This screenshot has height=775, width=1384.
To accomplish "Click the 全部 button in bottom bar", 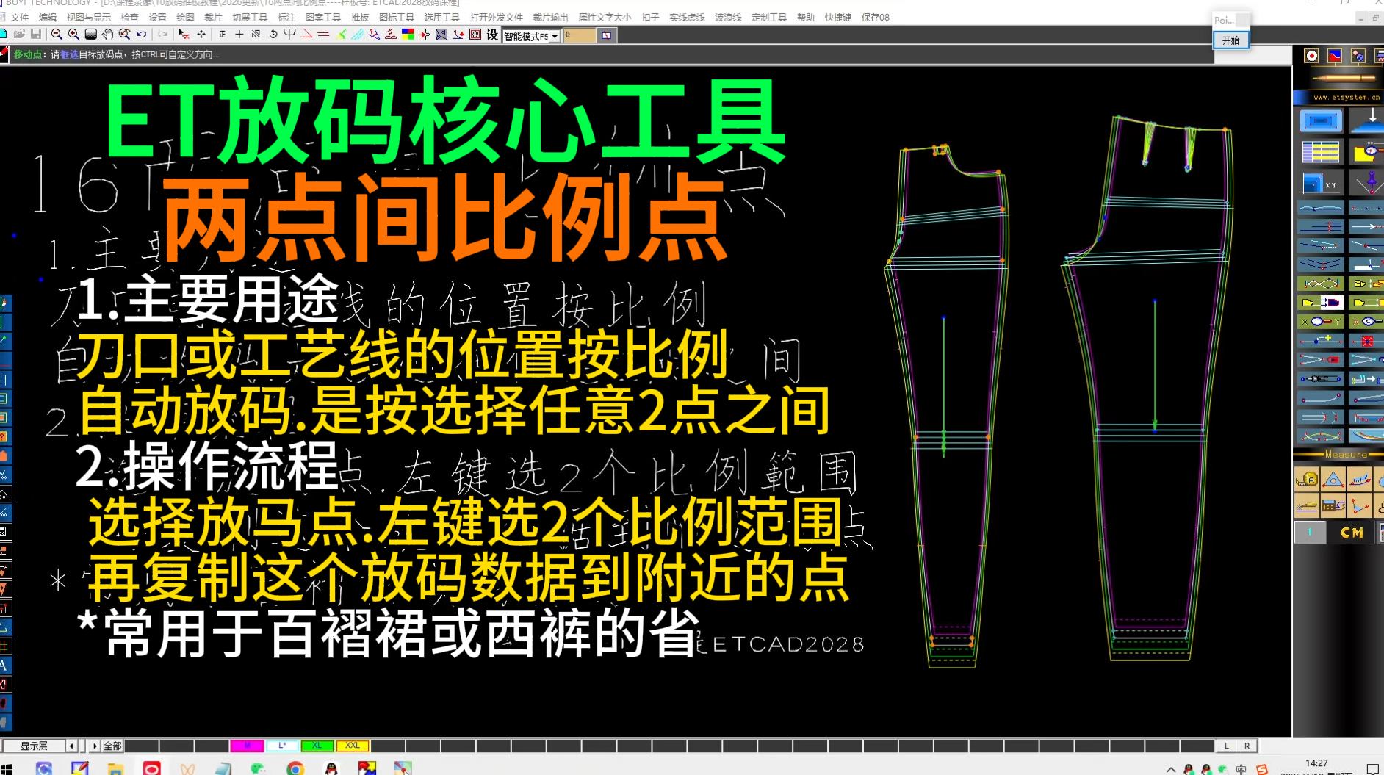I will pyautogui.click(x=112, y=745).
